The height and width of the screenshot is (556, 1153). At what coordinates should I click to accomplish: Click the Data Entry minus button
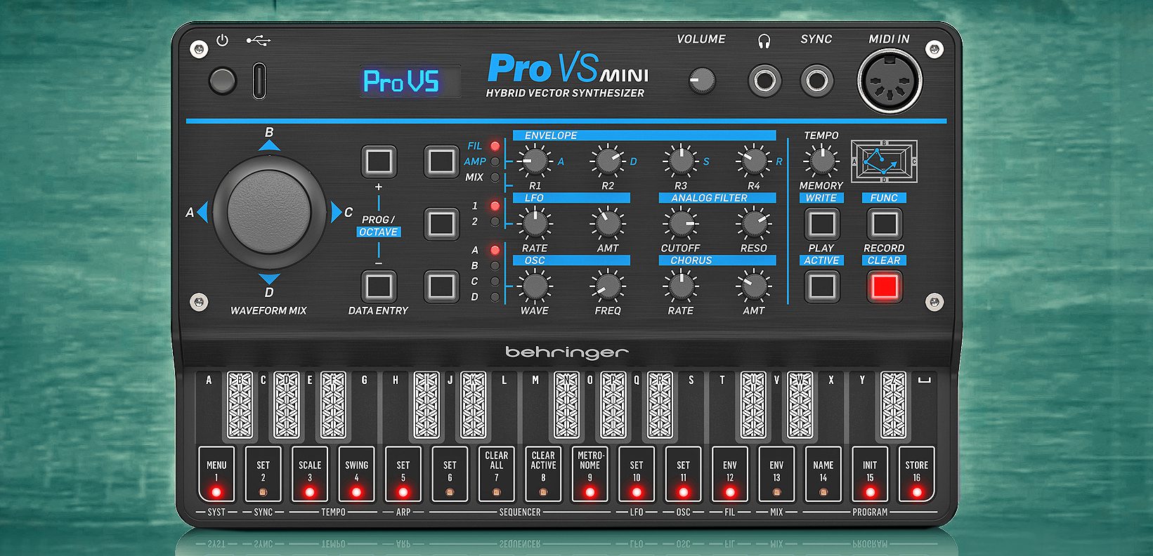(x=379, y=286)
